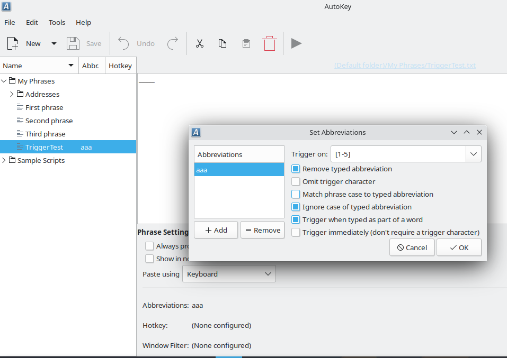Viewport: 507px width, 358px height.
Task: Click the red trash delete icon
Action: (x=270, y=43)
